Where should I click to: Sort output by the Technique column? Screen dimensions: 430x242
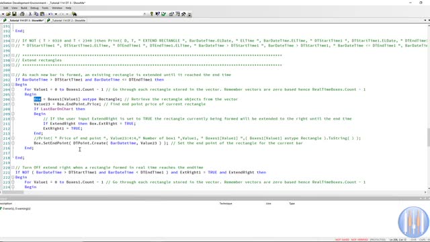tap(226, 203)
